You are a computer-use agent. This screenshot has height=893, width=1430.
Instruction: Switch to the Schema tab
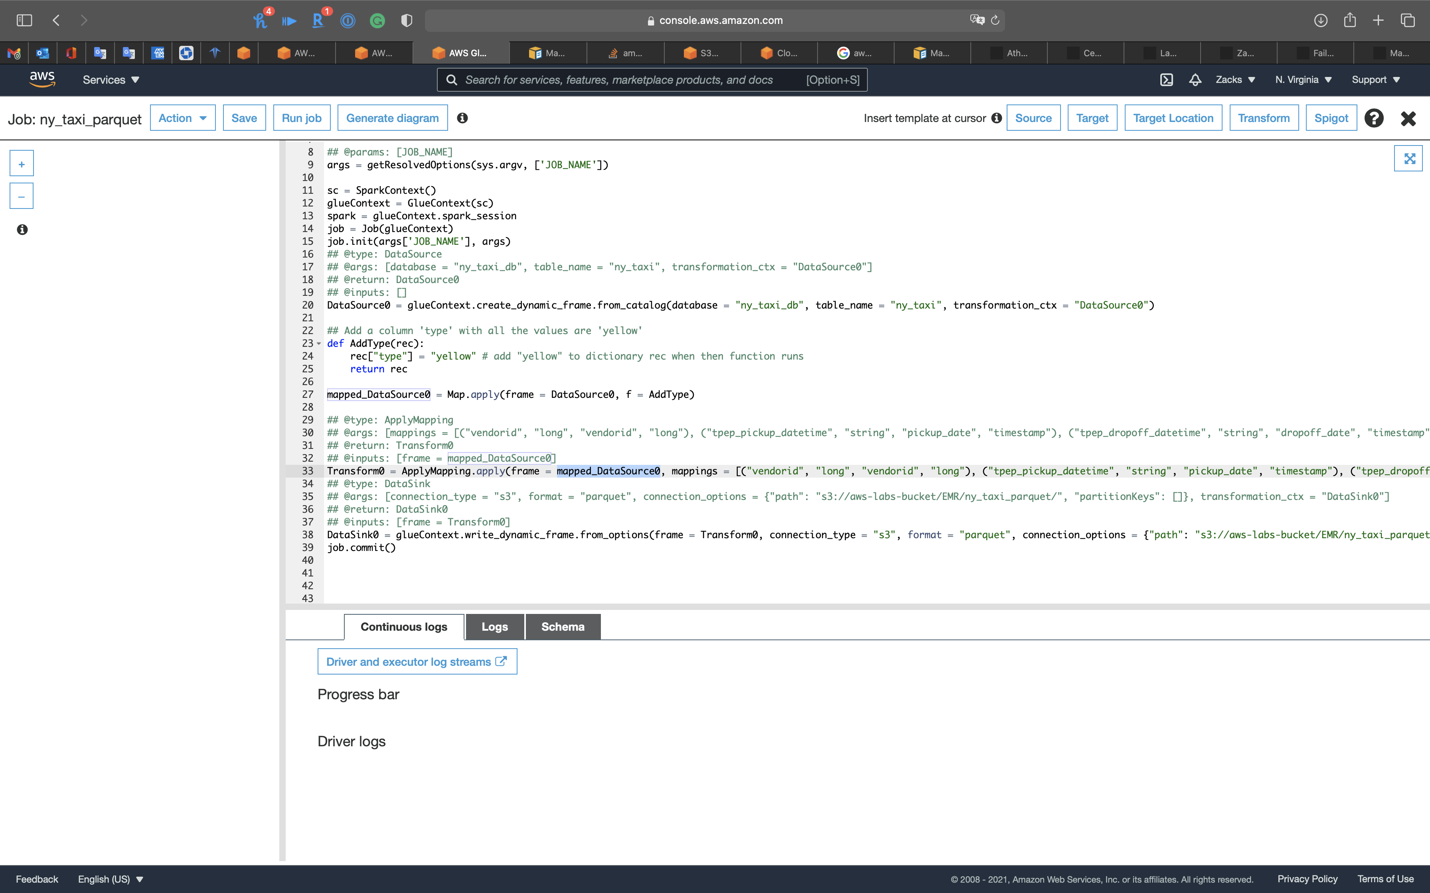(563, 627)
